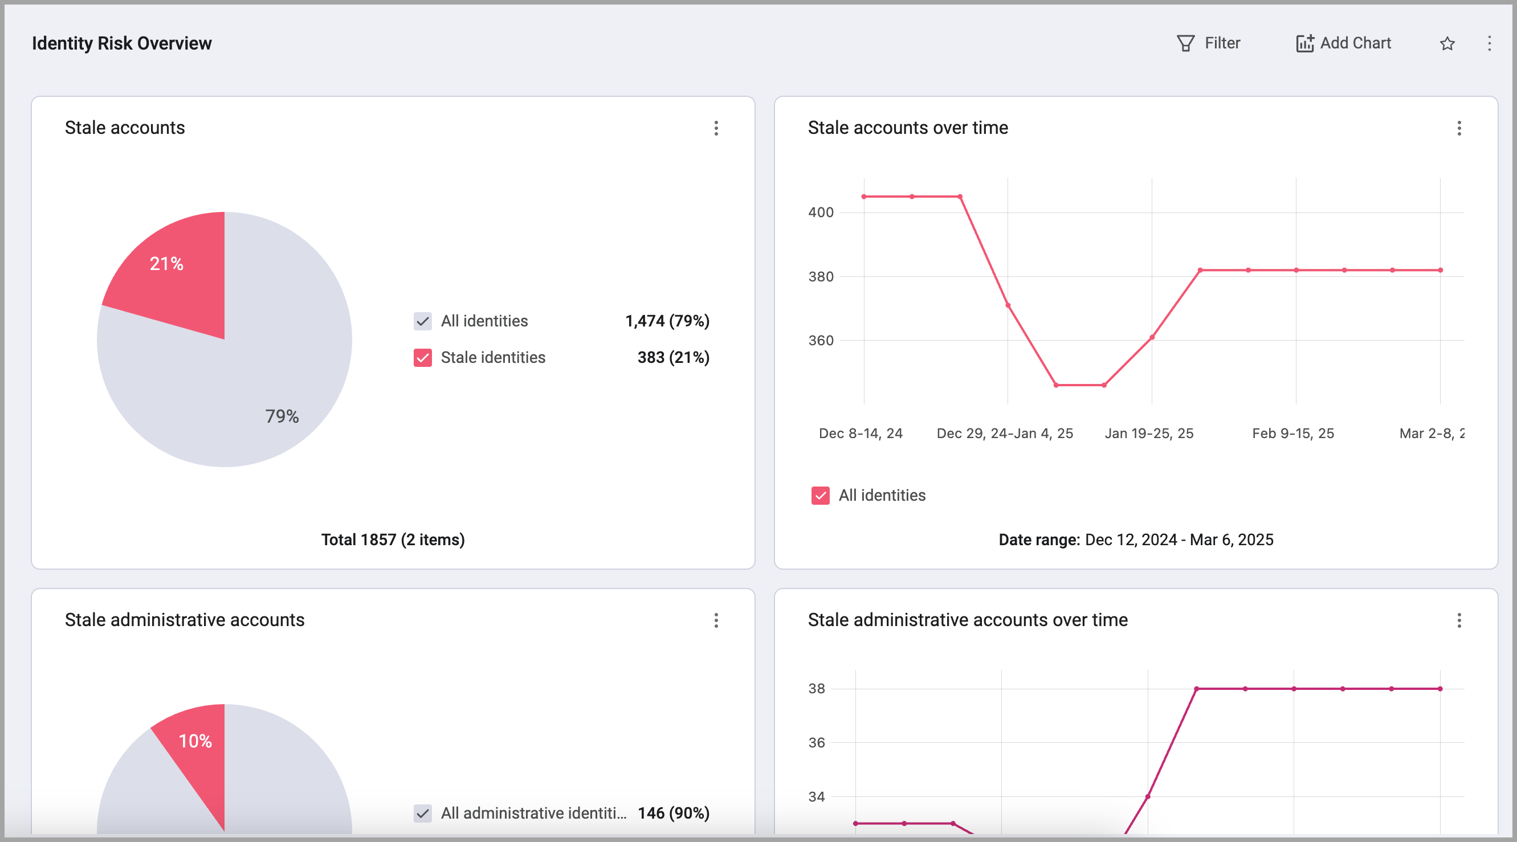This screenshot has height=842, width=1517.
Task: Click the Add Chart icon
Action: pos(1304,43)
